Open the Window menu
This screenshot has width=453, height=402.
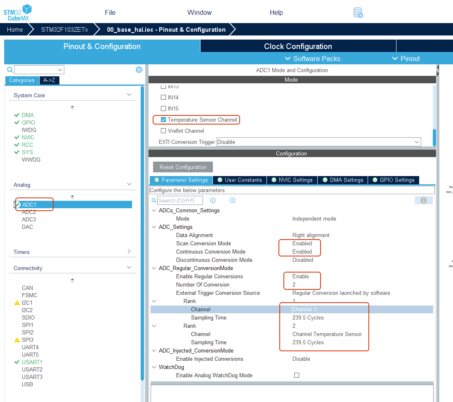[199, 12]
